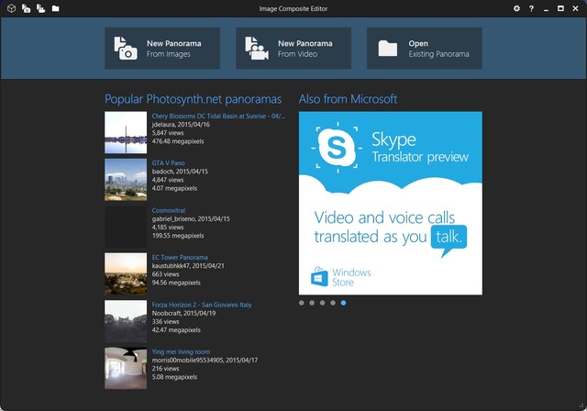587x411 pixels.
Task: Click Cherry Blossoms panorama thumbnail
Action: (126, 132)
